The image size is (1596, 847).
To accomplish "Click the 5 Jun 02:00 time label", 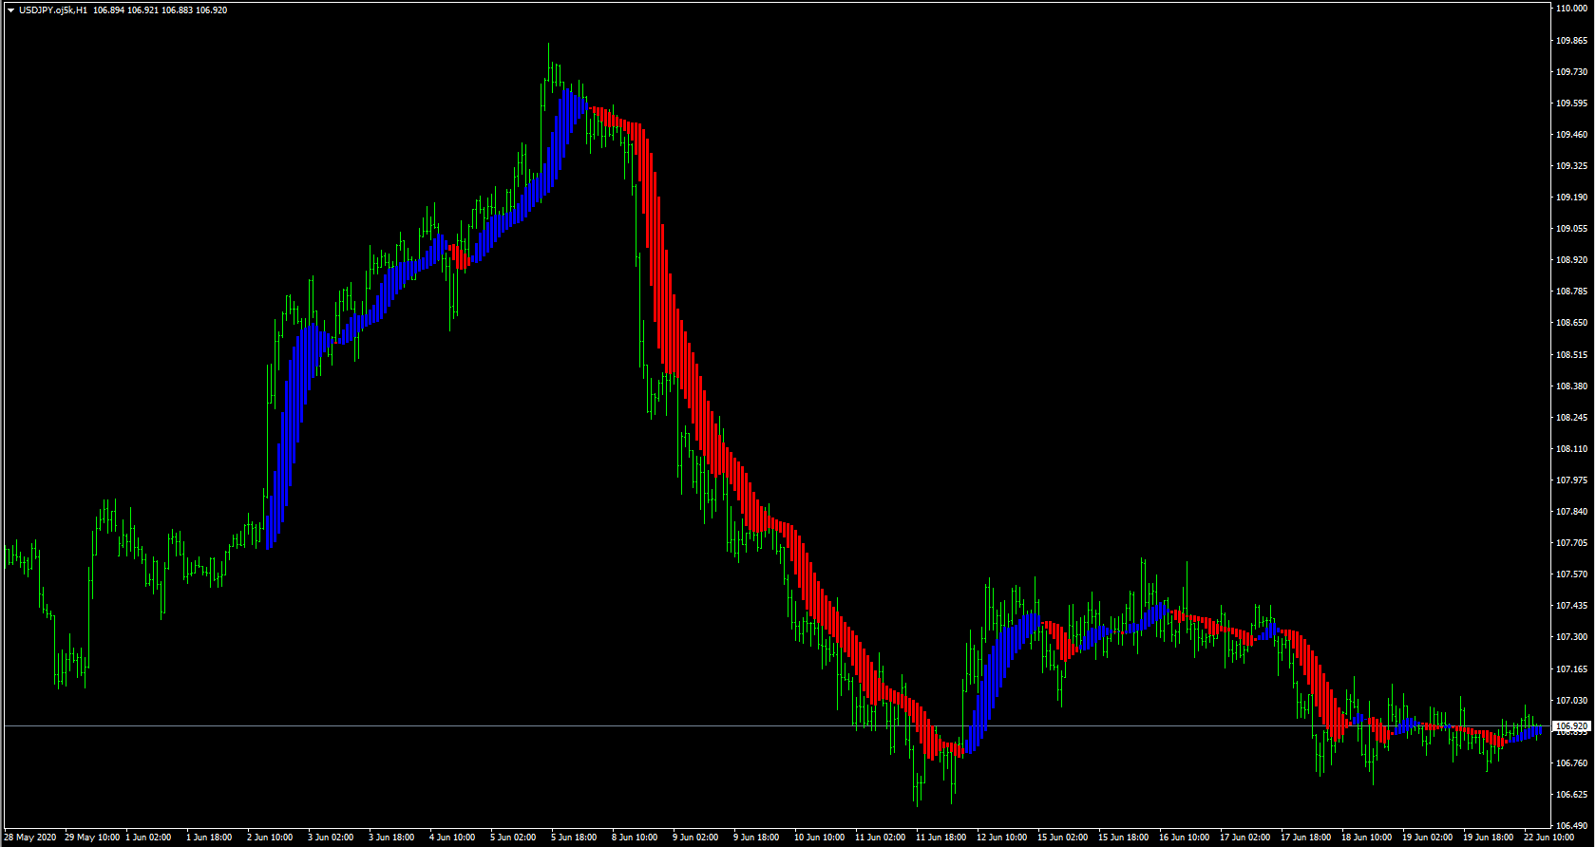I will pos(513,838).
